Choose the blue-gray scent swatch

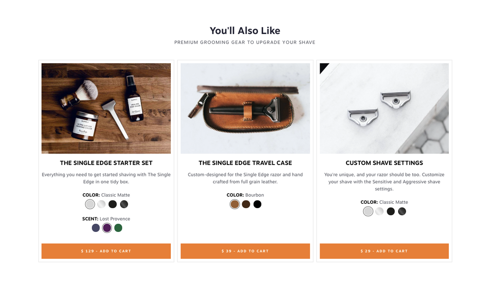tap(96, 228)
